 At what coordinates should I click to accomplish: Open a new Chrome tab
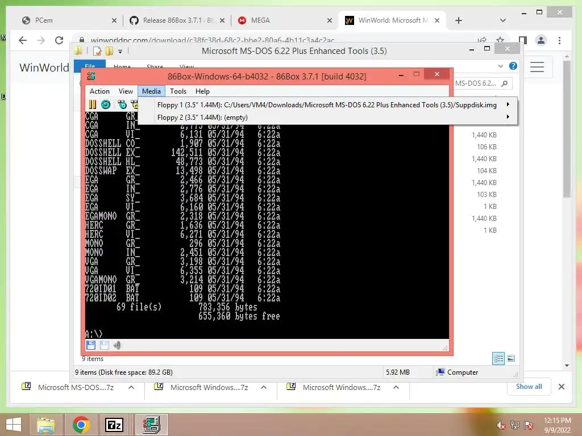(x=459, y=20)
